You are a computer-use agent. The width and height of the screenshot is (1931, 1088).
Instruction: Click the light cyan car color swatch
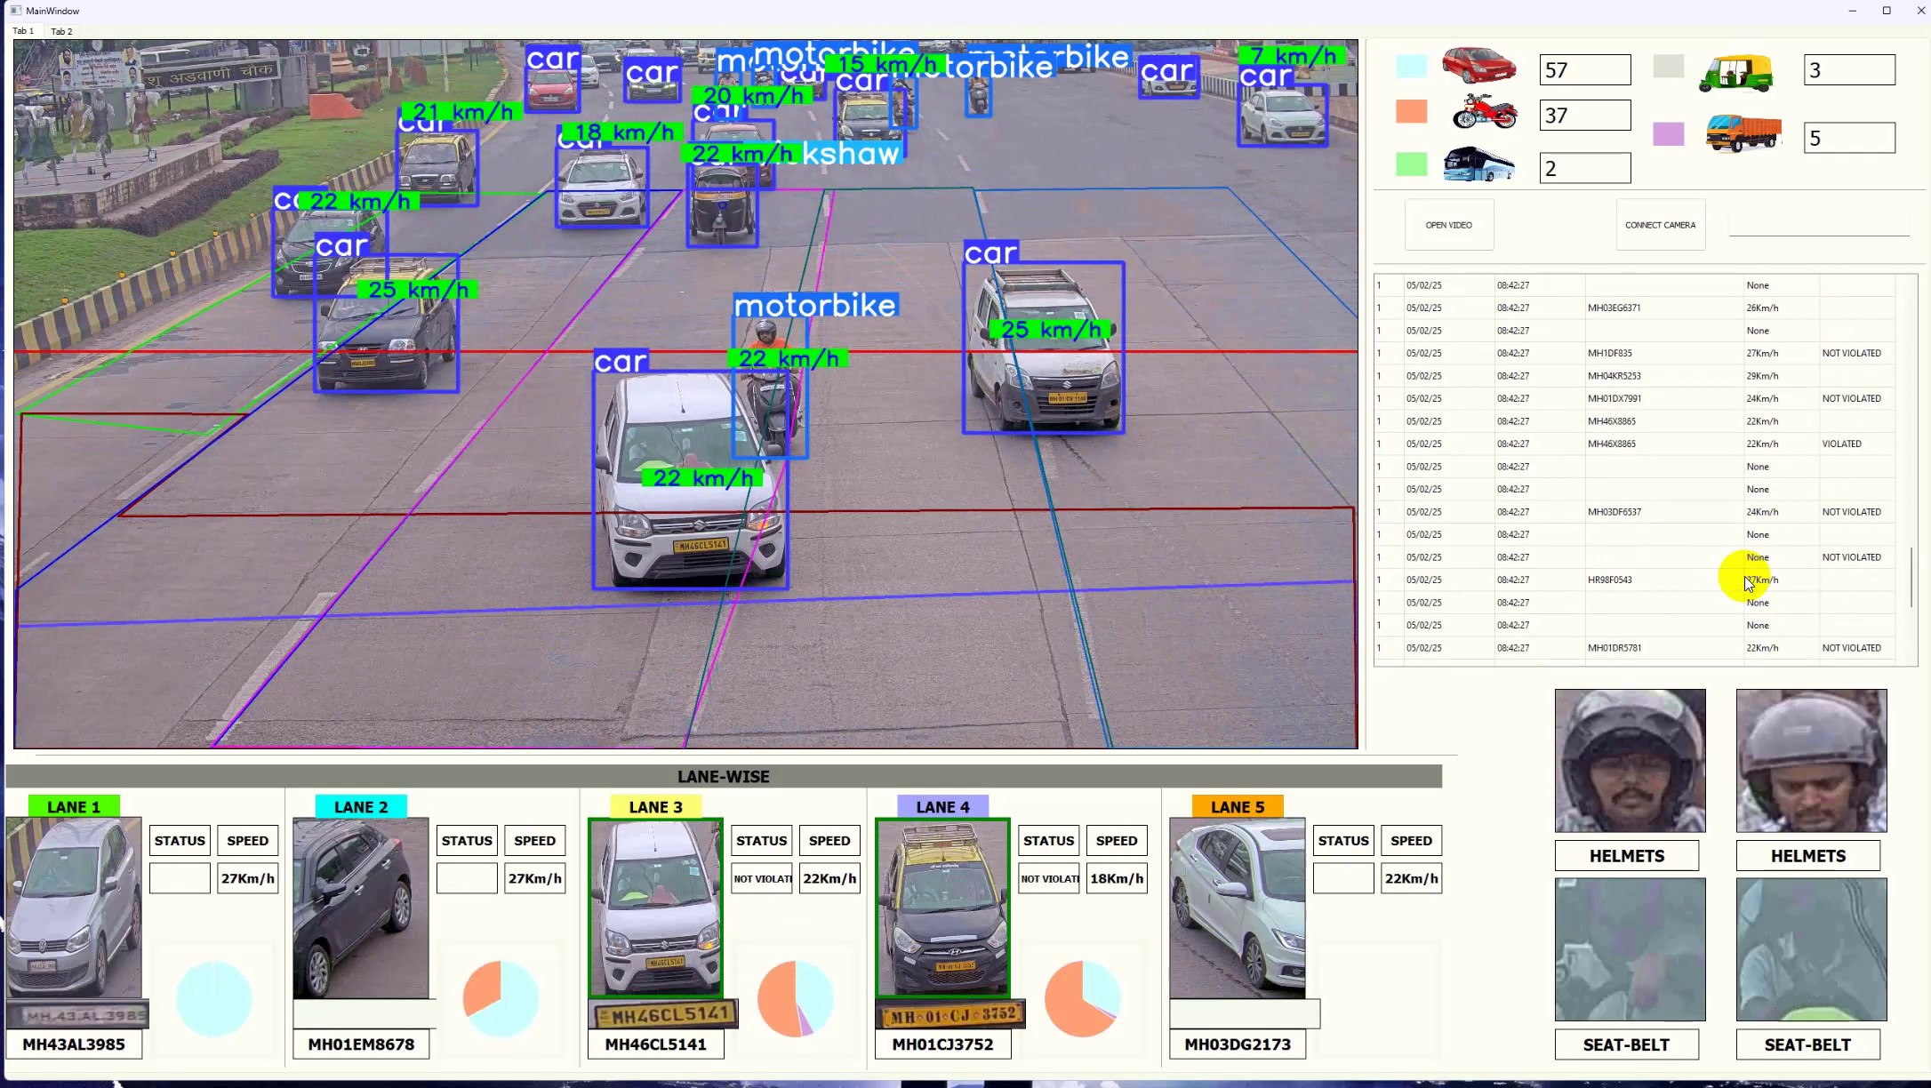click(x=1411, y=66)
